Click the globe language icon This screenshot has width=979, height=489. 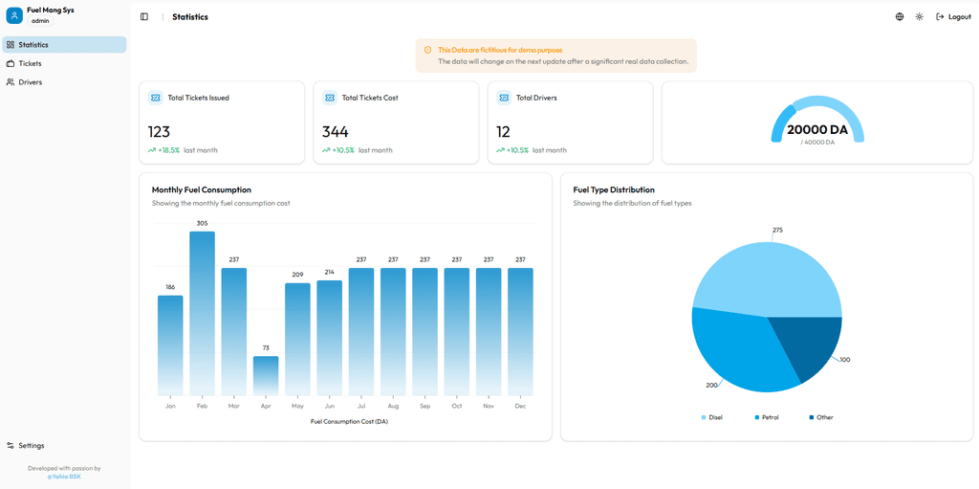point(900,16)
